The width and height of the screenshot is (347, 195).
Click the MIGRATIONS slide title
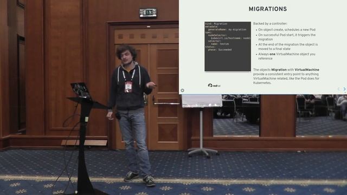tap(268, 9)
